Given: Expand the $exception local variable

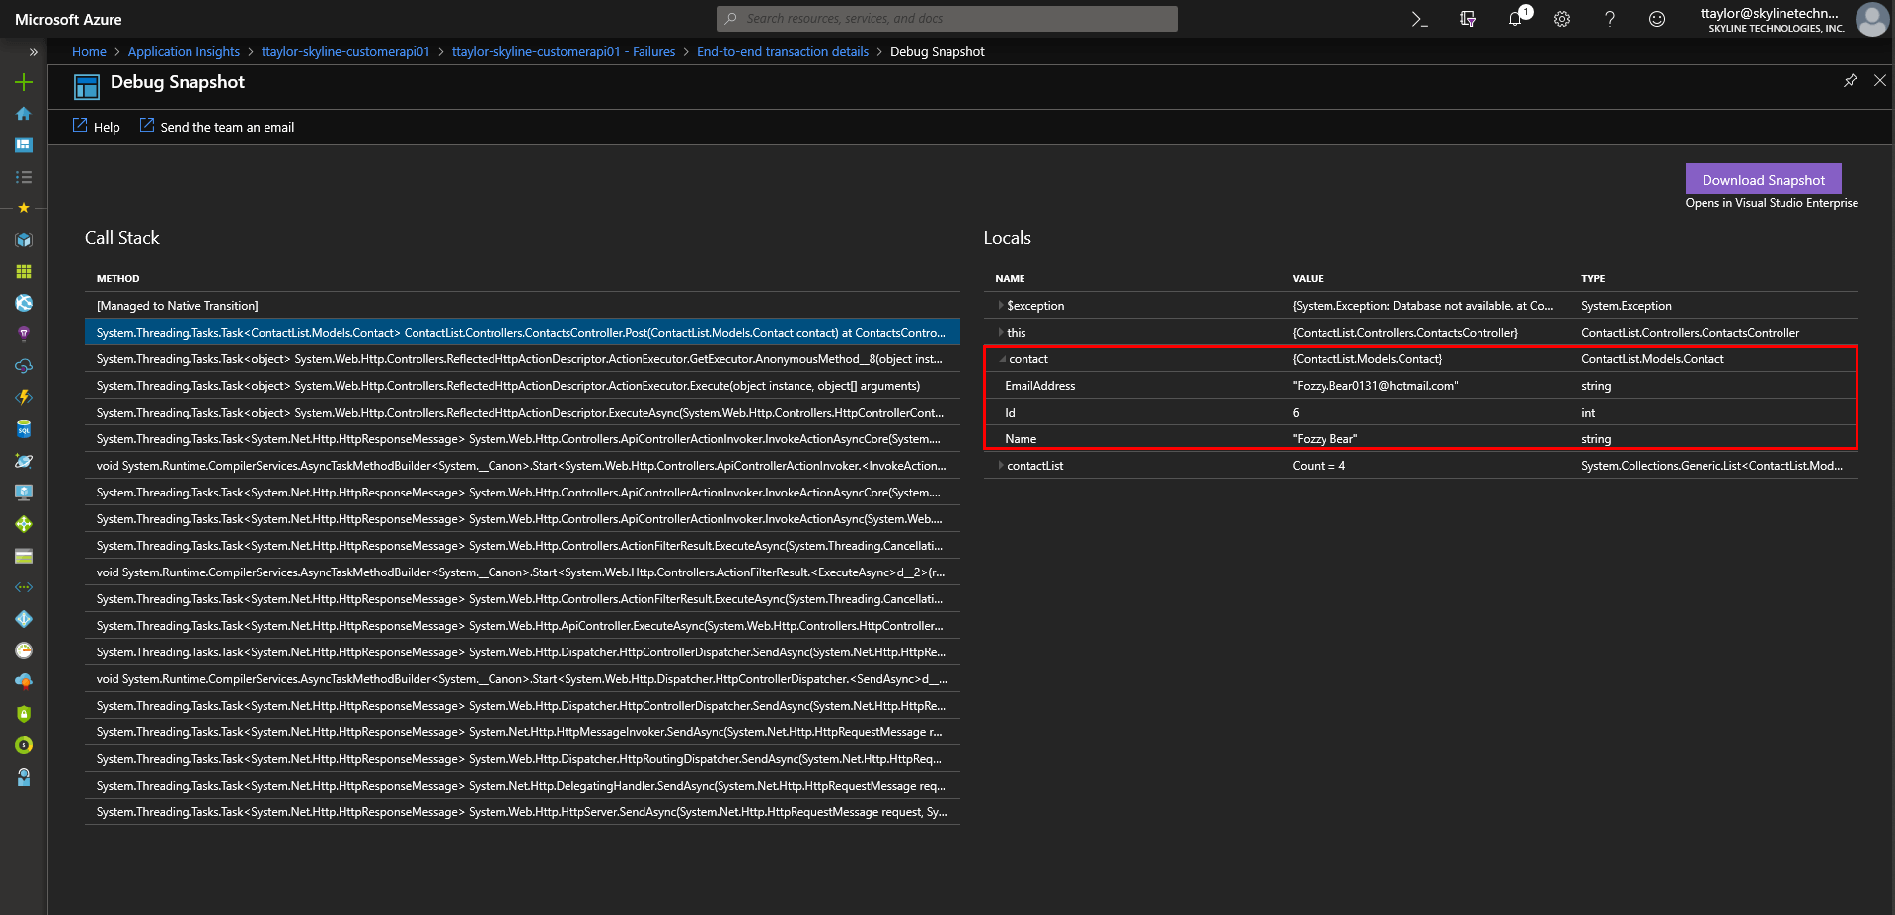Looking at the screenshot, I should pos(1000,306).
